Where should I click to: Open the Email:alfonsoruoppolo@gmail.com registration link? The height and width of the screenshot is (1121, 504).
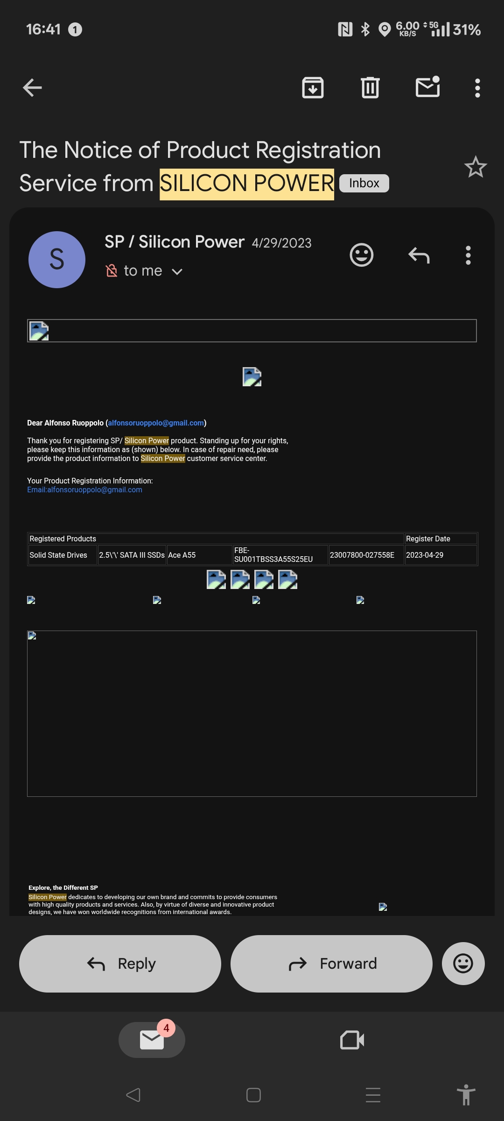[84, 490]
